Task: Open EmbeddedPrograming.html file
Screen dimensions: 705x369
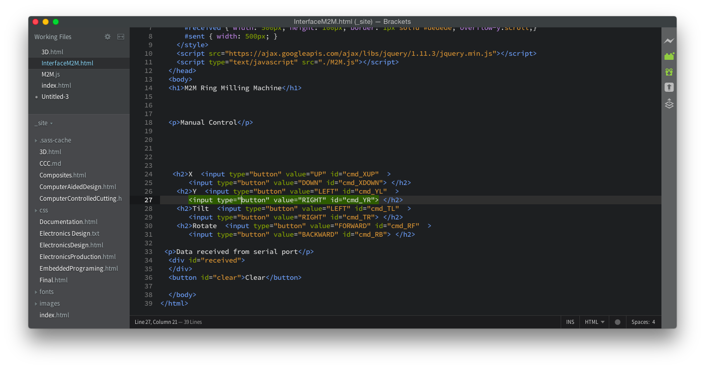Action: point(79,269)
